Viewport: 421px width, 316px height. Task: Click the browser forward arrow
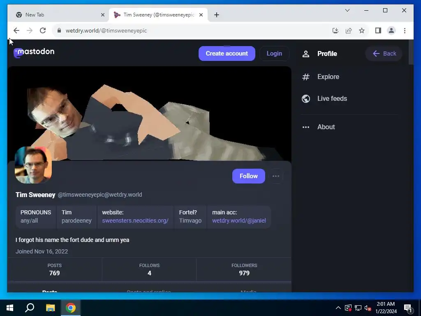30,30
